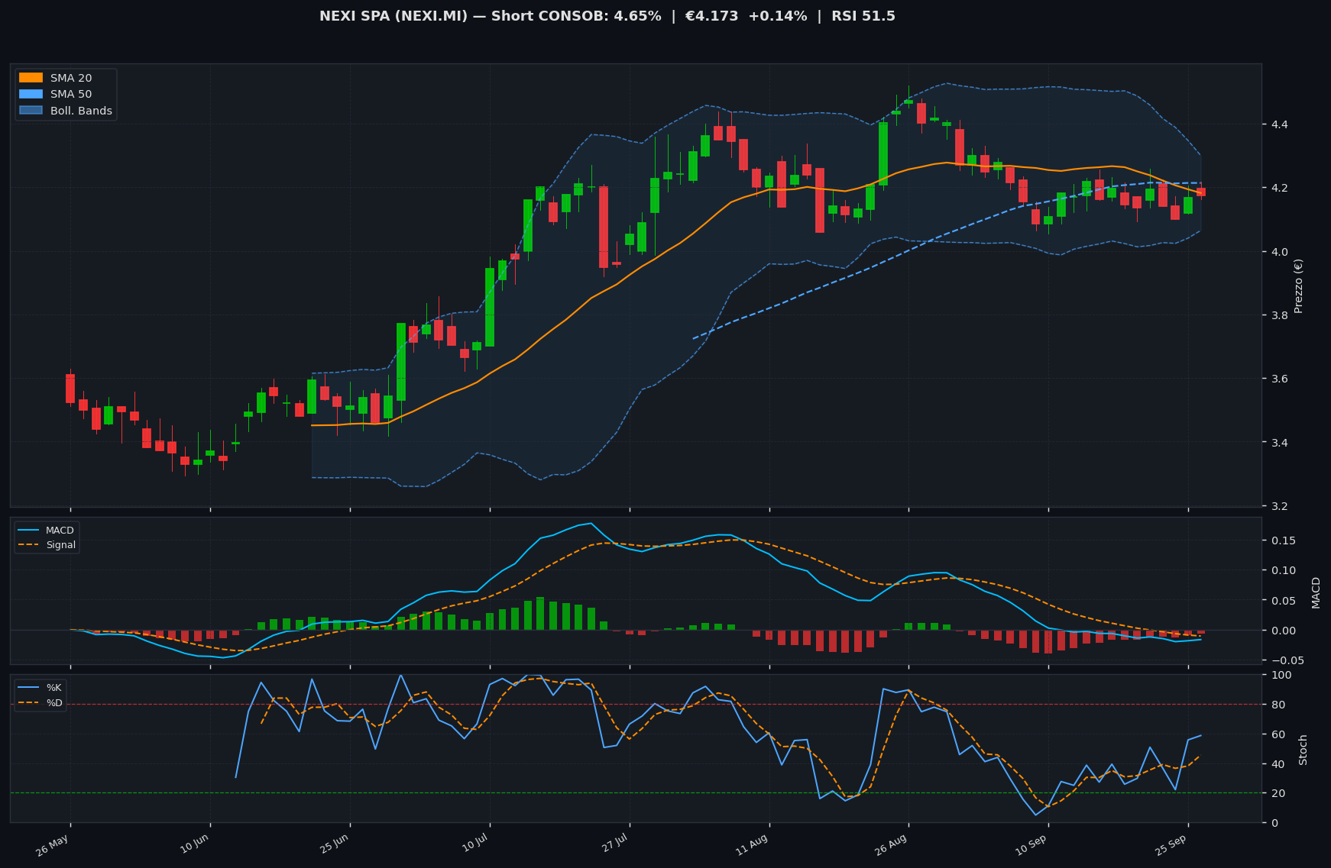1331x868 pixels.
Task: Select the 'Boll. Bands' legend label
Action: 81,111
